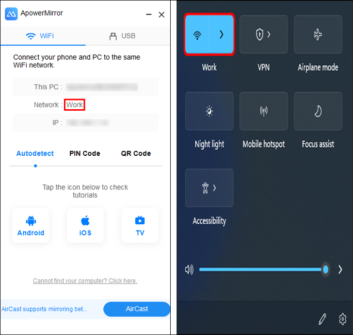
Task: Expand the VPN options tile
Action: (x=264, y=34)
